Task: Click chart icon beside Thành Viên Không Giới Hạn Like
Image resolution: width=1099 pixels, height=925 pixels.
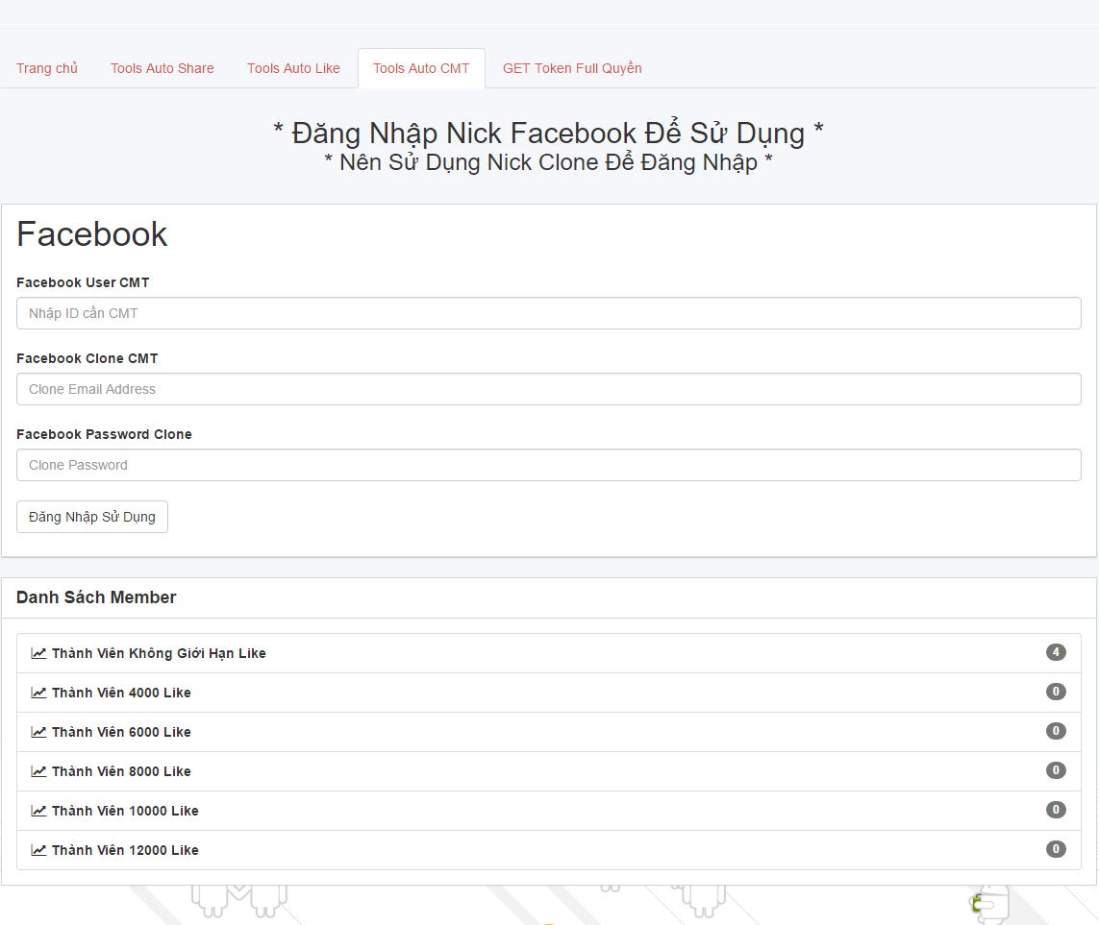Action: tap(38, 653)
